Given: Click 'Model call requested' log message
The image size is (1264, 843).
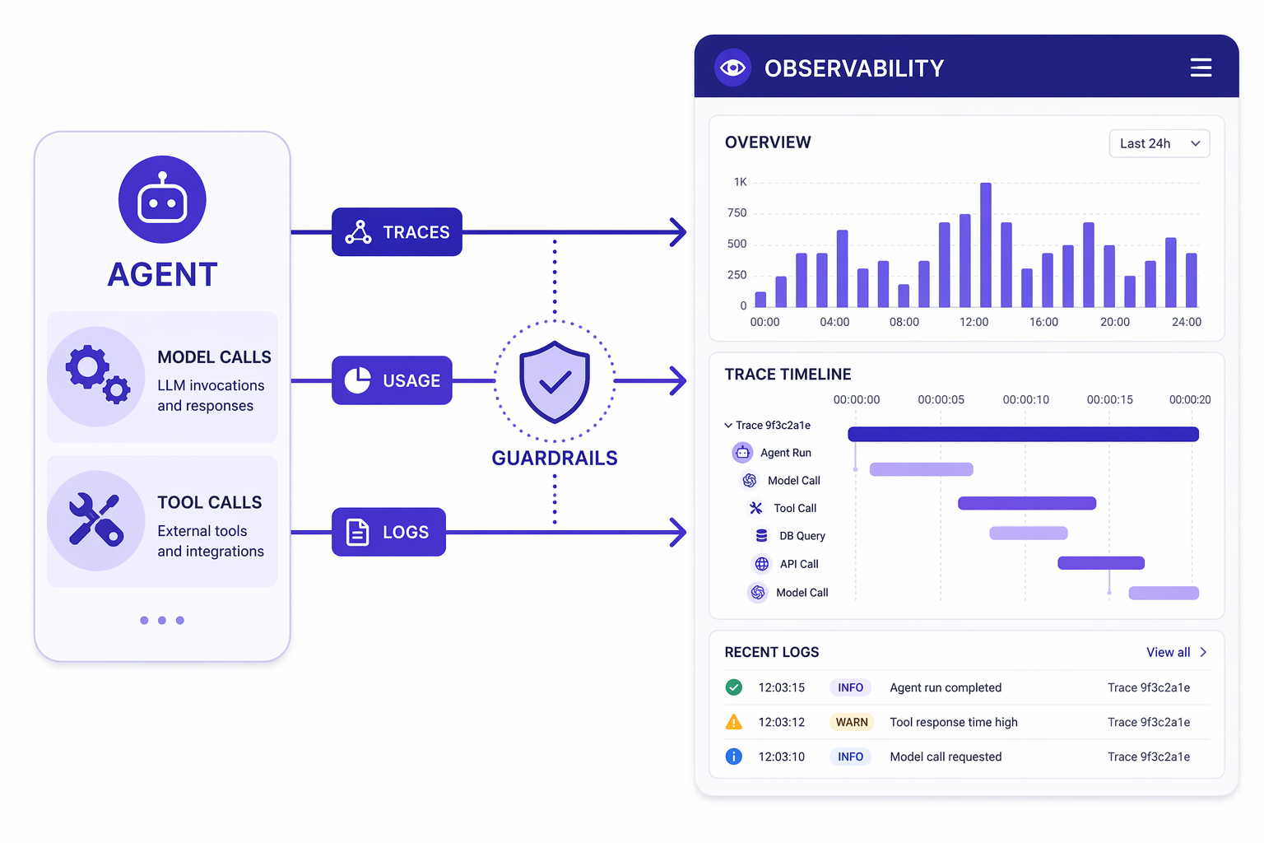Looking at the screenshot, I should point(946,757).
